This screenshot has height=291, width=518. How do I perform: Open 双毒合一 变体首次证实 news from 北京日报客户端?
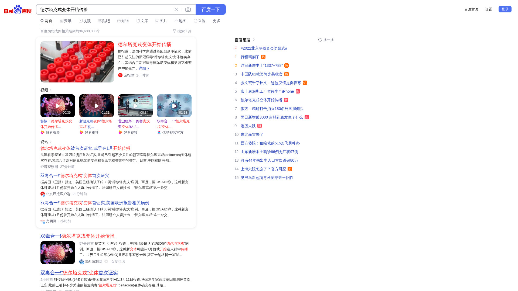coord(75,176)
